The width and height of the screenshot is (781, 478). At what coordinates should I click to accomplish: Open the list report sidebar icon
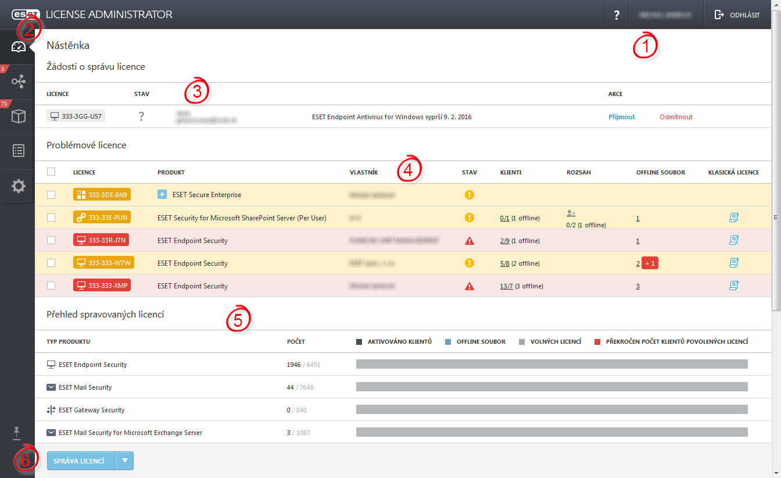click(19, 151)
